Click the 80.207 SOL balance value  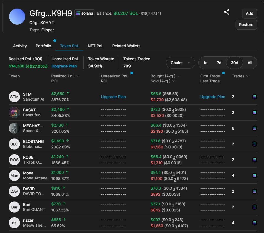[126, 13]
